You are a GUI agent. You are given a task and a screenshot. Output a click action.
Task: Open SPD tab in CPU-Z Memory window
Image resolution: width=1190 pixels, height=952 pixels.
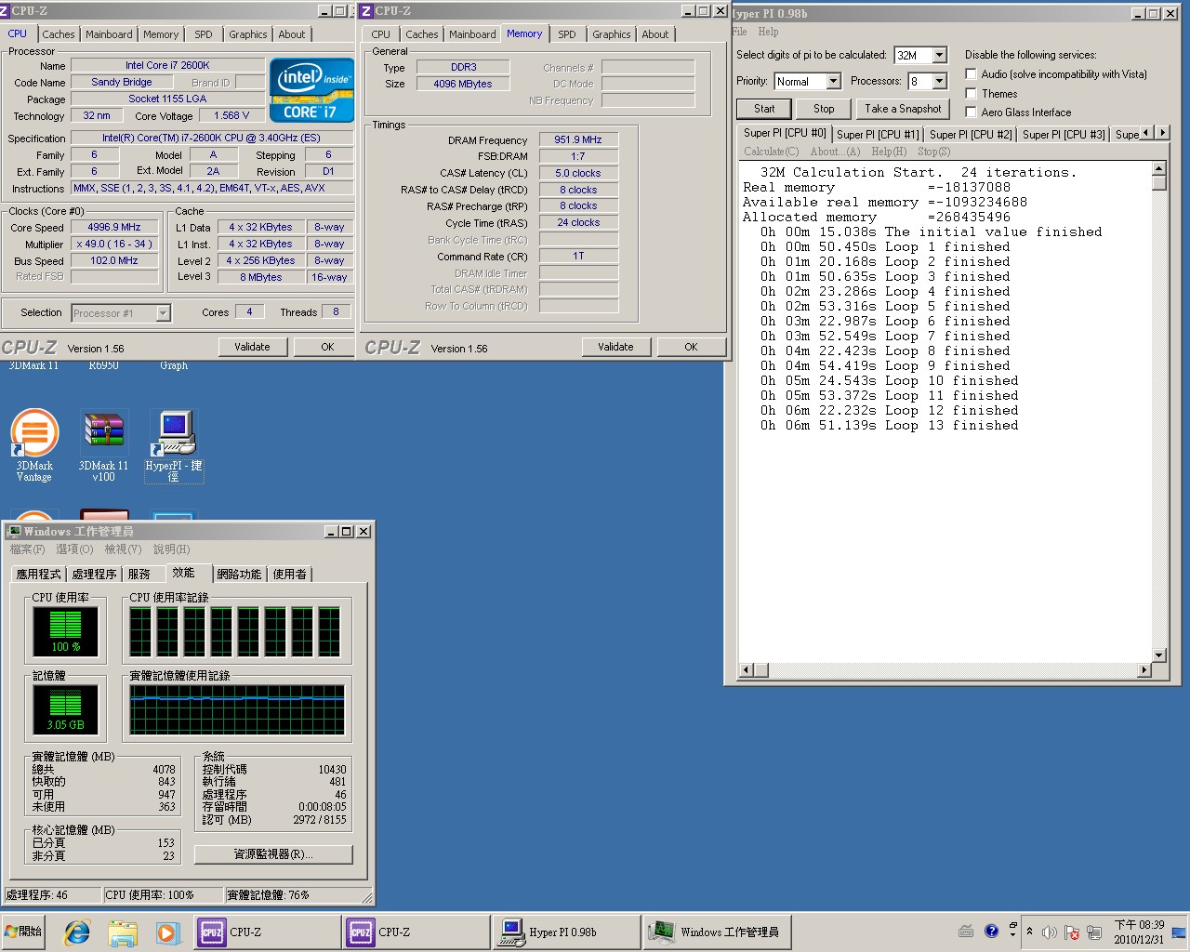click(x=567, y=34)
